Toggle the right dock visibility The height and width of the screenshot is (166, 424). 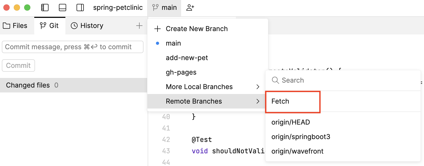[80, 8]
